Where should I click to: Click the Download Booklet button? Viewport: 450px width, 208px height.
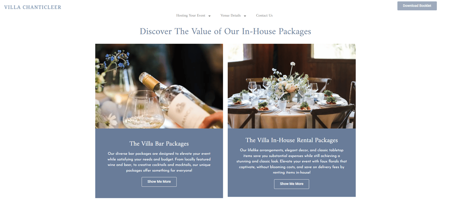[x=417, y=6]
